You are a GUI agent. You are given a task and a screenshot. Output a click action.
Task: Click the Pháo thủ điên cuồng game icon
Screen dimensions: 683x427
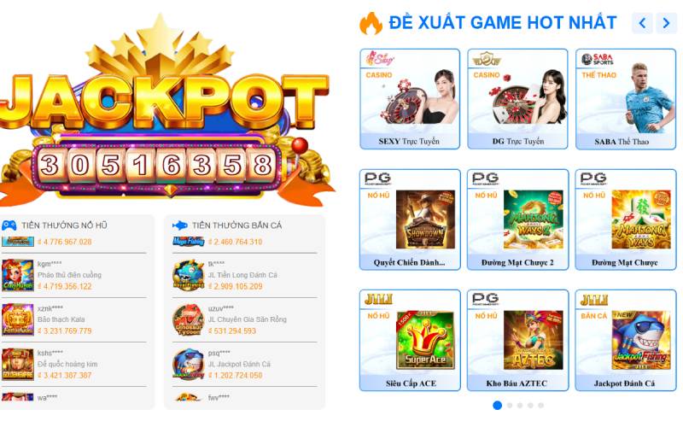[x=18, y=275]
